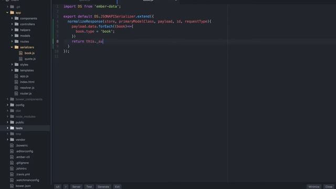Image resolution: width=336 pixels, height=189 pixels.
Task: Expand the components folder chevron
Action: pyautogui.click(x=12, y=18)
